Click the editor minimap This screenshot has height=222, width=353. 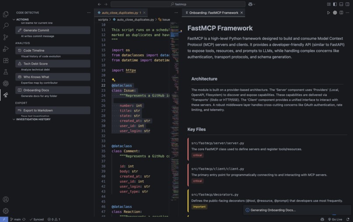[174, 113]
